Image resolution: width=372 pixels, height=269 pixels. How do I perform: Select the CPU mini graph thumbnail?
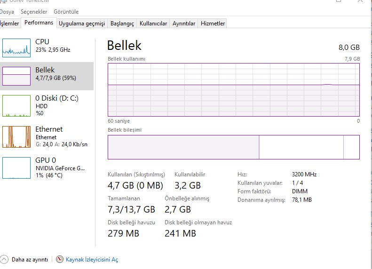pos(16,47)
